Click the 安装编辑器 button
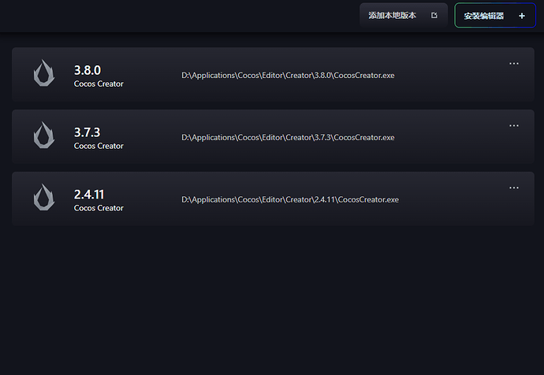Image resolution: width=544 pixels, height=375 pixels. [x=495, y=16]
